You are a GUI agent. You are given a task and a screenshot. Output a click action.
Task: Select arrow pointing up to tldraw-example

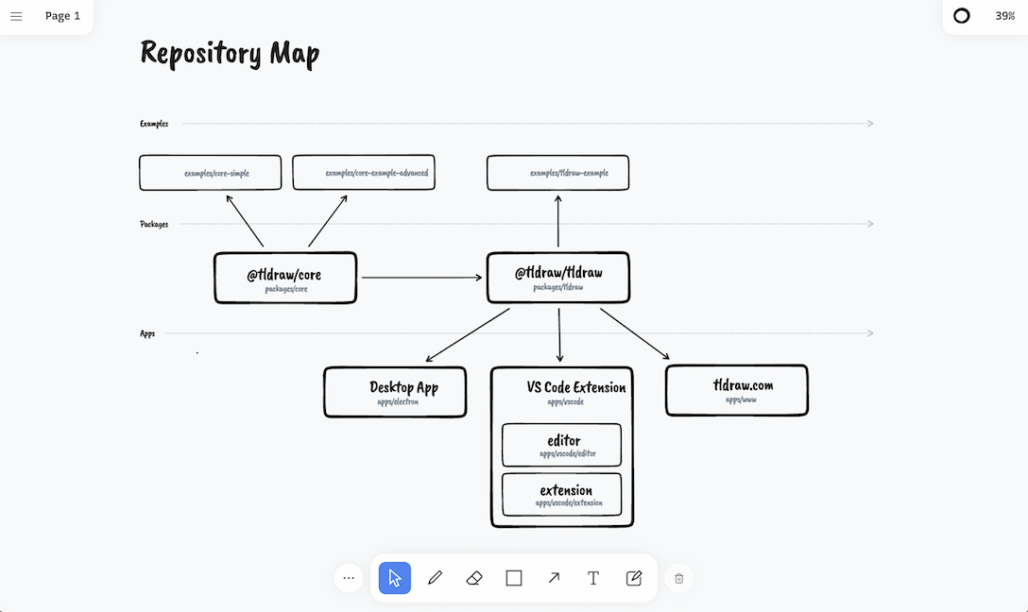tap(557, 220)
